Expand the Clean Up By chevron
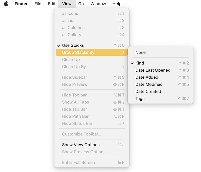The height and width of the screenshot is (172, 201). point(123,67)
